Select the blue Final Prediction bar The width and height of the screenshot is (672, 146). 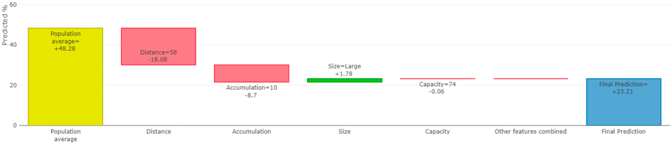coord(624,102)
